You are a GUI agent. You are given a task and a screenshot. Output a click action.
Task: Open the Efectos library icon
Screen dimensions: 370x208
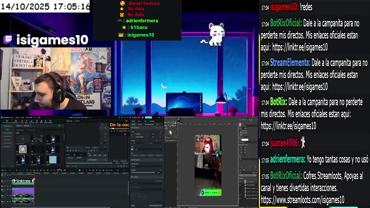tap(37, 122)
